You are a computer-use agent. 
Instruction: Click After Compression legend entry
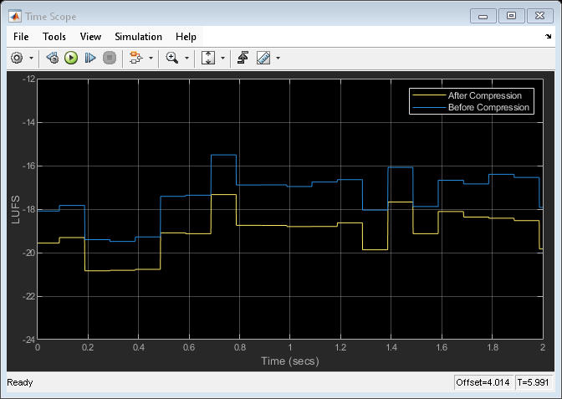coord(484,95)
